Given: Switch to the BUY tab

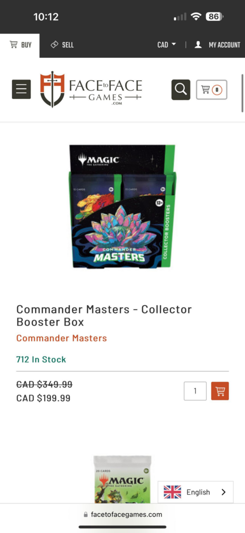Looking at the screenshot, I should click(x=20, y=45).
